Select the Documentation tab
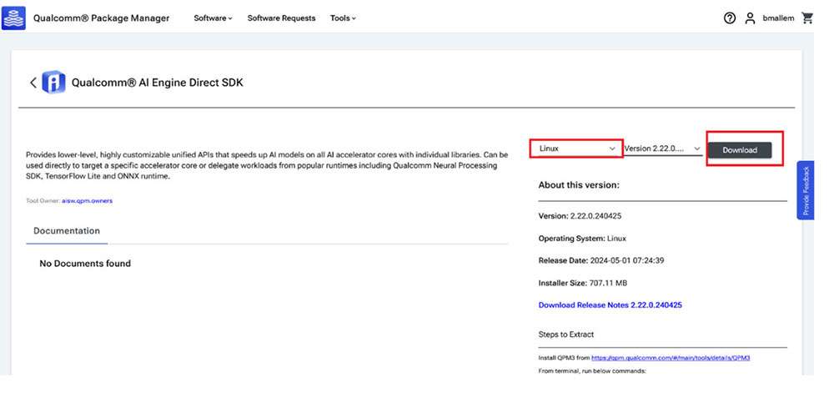Viewport: 834px width, 398px height. (67, 231)
